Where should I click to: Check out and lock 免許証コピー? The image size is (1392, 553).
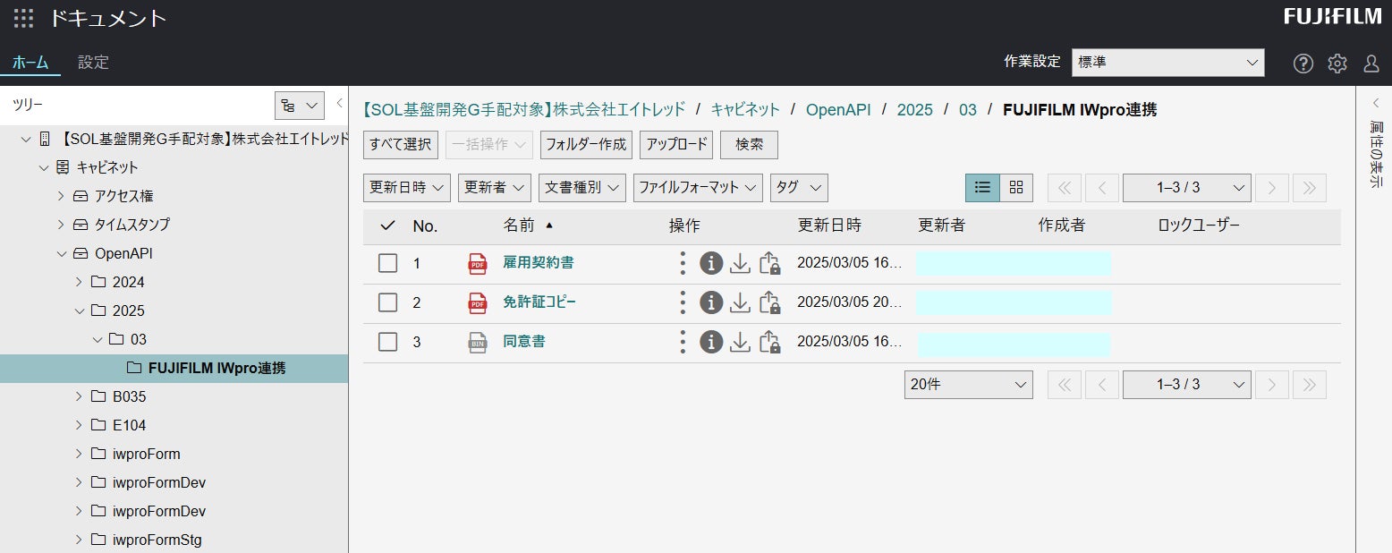click(769, 302)
